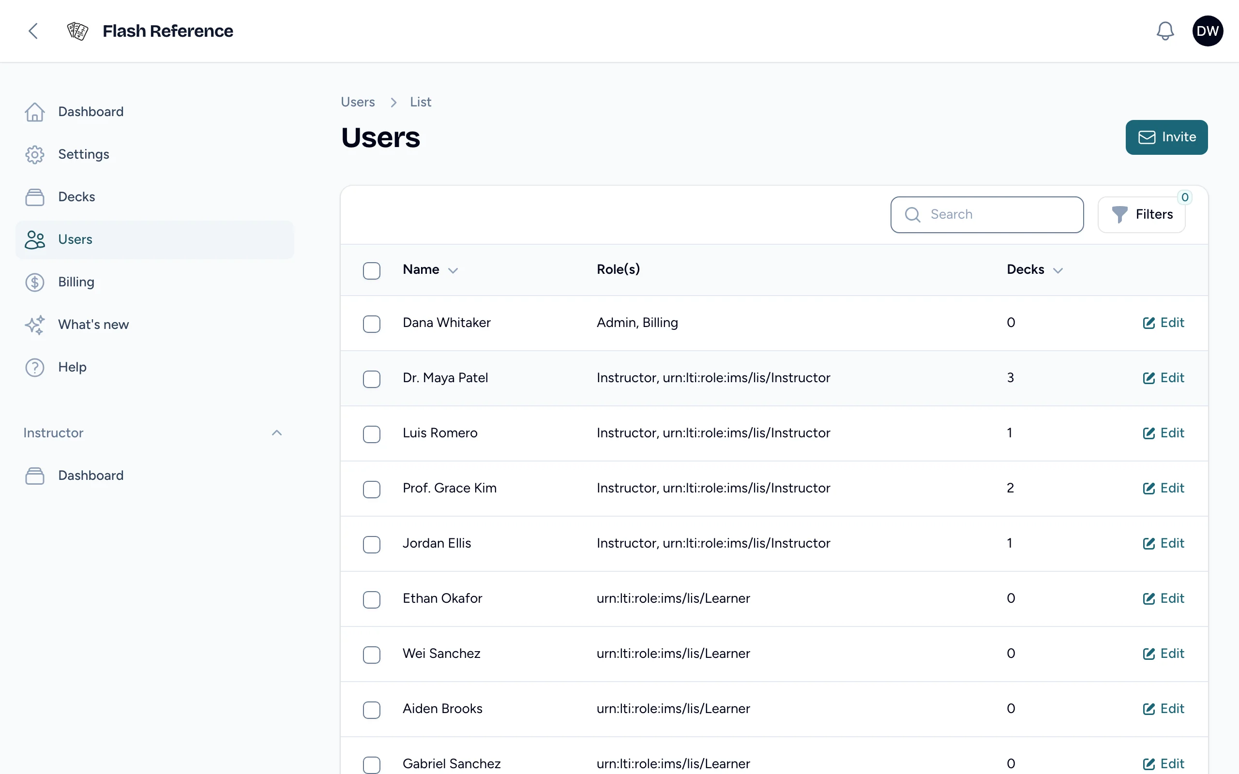
Task: Click the Instructor Dashboard deck icon
Action: tap(35, 476)
